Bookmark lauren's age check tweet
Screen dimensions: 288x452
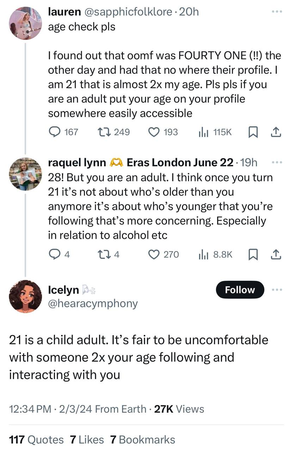click(x=253, y=132)
